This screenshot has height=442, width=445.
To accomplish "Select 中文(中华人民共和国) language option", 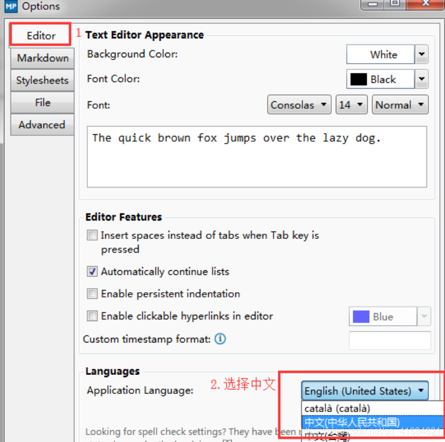I will point(373,422).
